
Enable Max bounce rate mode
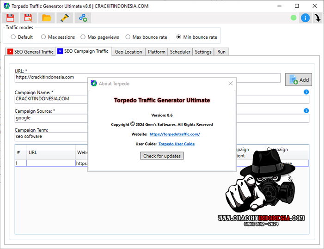pos(128,37)
